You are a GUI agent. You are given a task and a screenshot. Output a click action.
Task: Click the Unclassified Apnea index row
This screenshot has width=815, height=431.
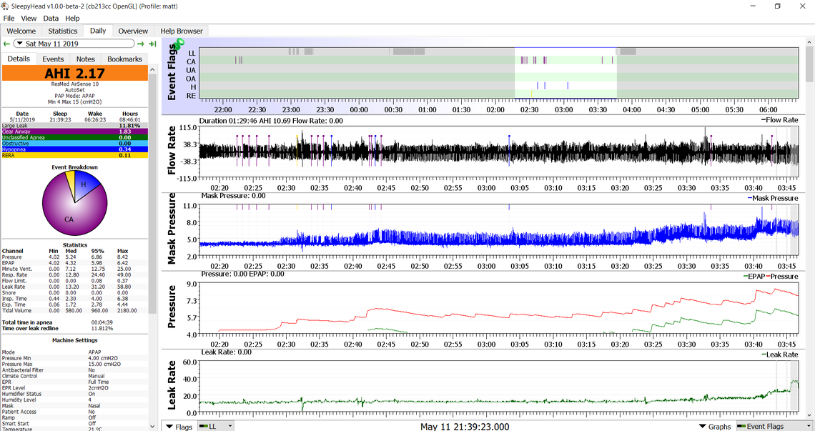[x=75, y=138]
